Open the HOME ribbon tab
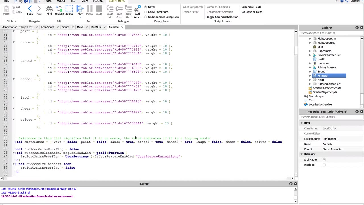The width and height of the screenshot is (364, 205). 48,1
